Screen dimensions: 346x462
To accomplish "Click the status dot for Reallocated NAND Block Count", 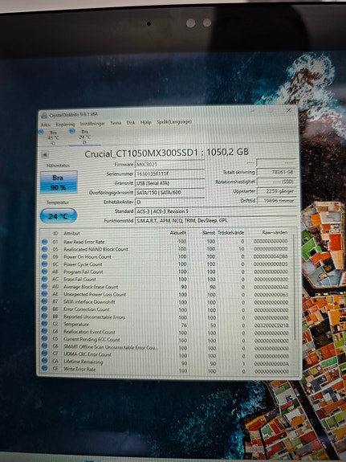I will (44, 249).
